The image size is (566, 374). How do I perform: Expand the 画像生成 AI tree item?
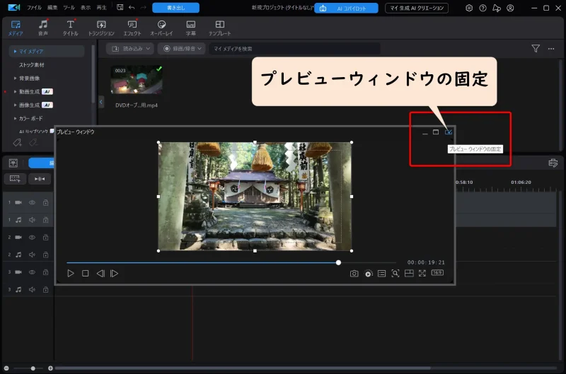point(15,105)
